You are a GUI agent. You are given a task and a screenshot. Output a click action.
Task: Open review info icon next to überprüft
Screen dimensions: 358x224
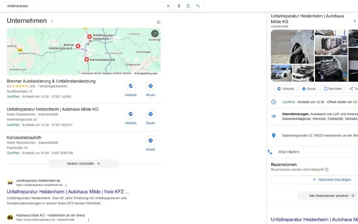[x=327, y=170]
